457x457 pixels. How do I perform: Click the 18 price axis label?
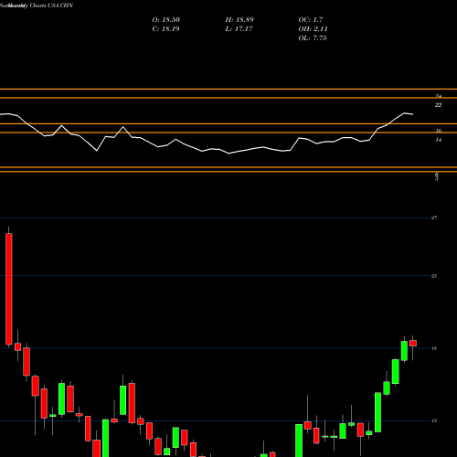click(x=434, y=348)
